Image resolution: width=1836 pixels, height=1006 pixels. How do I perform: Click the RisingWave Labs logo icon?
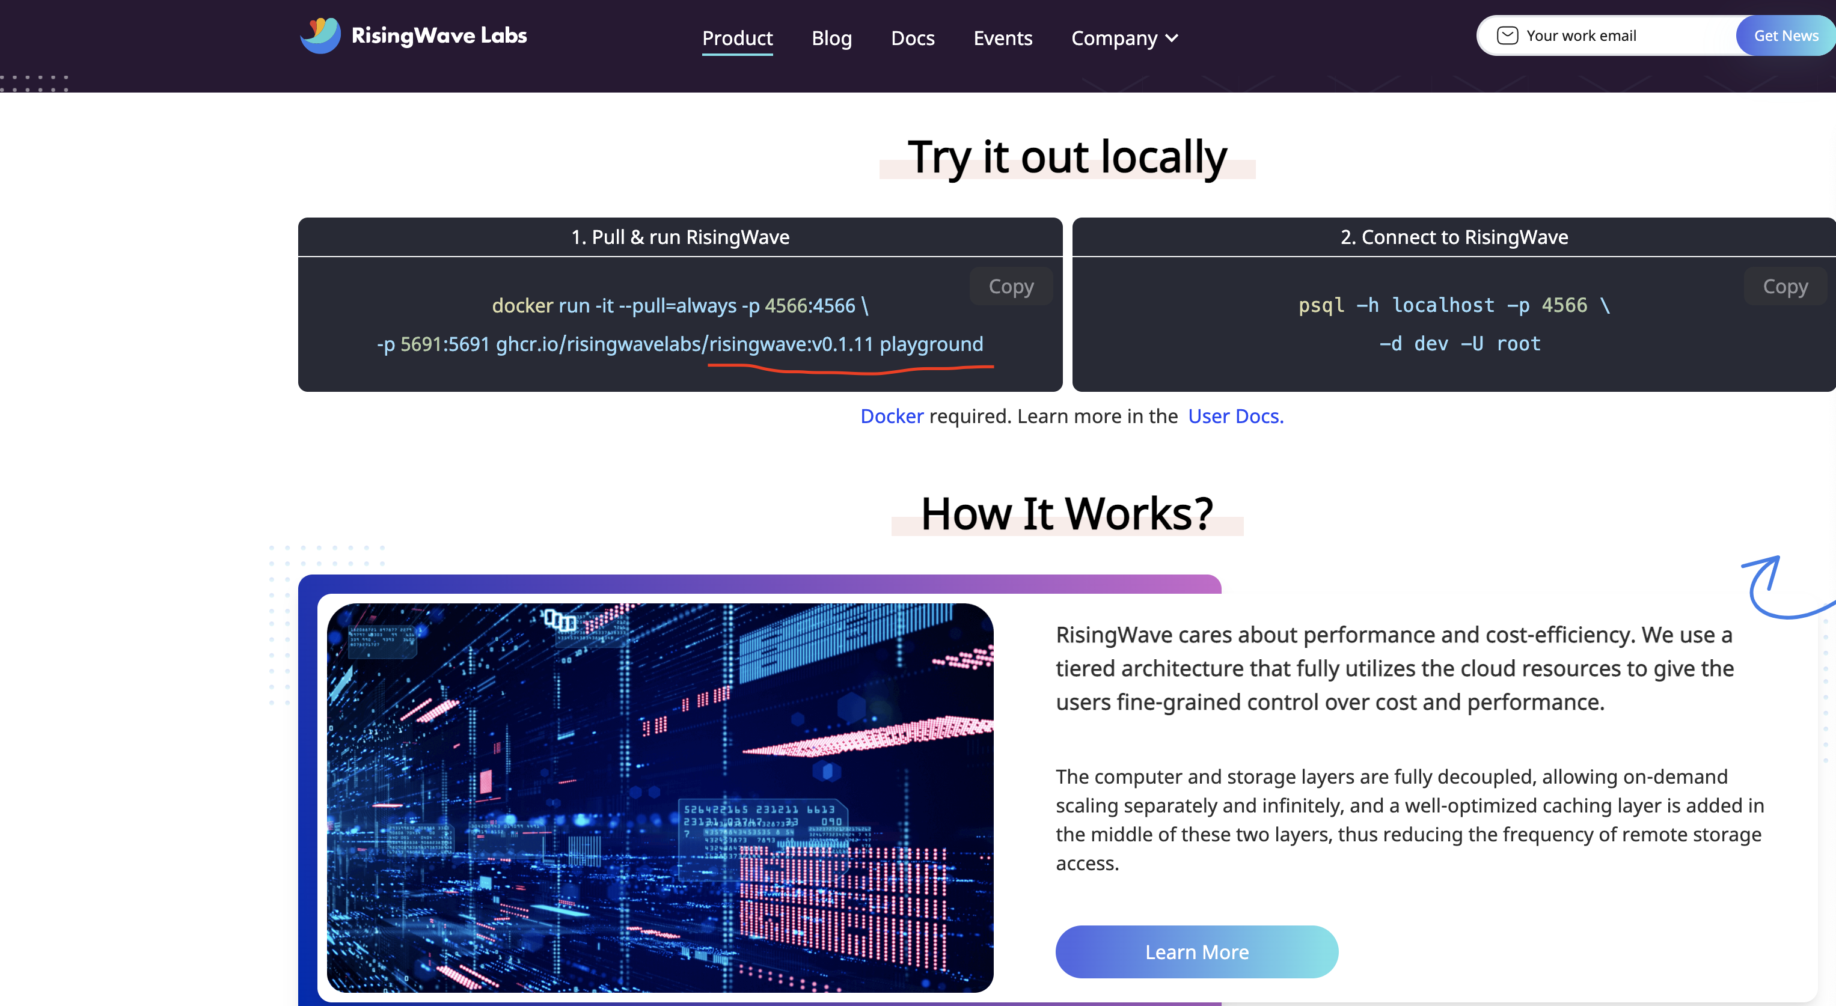(320, 35)
